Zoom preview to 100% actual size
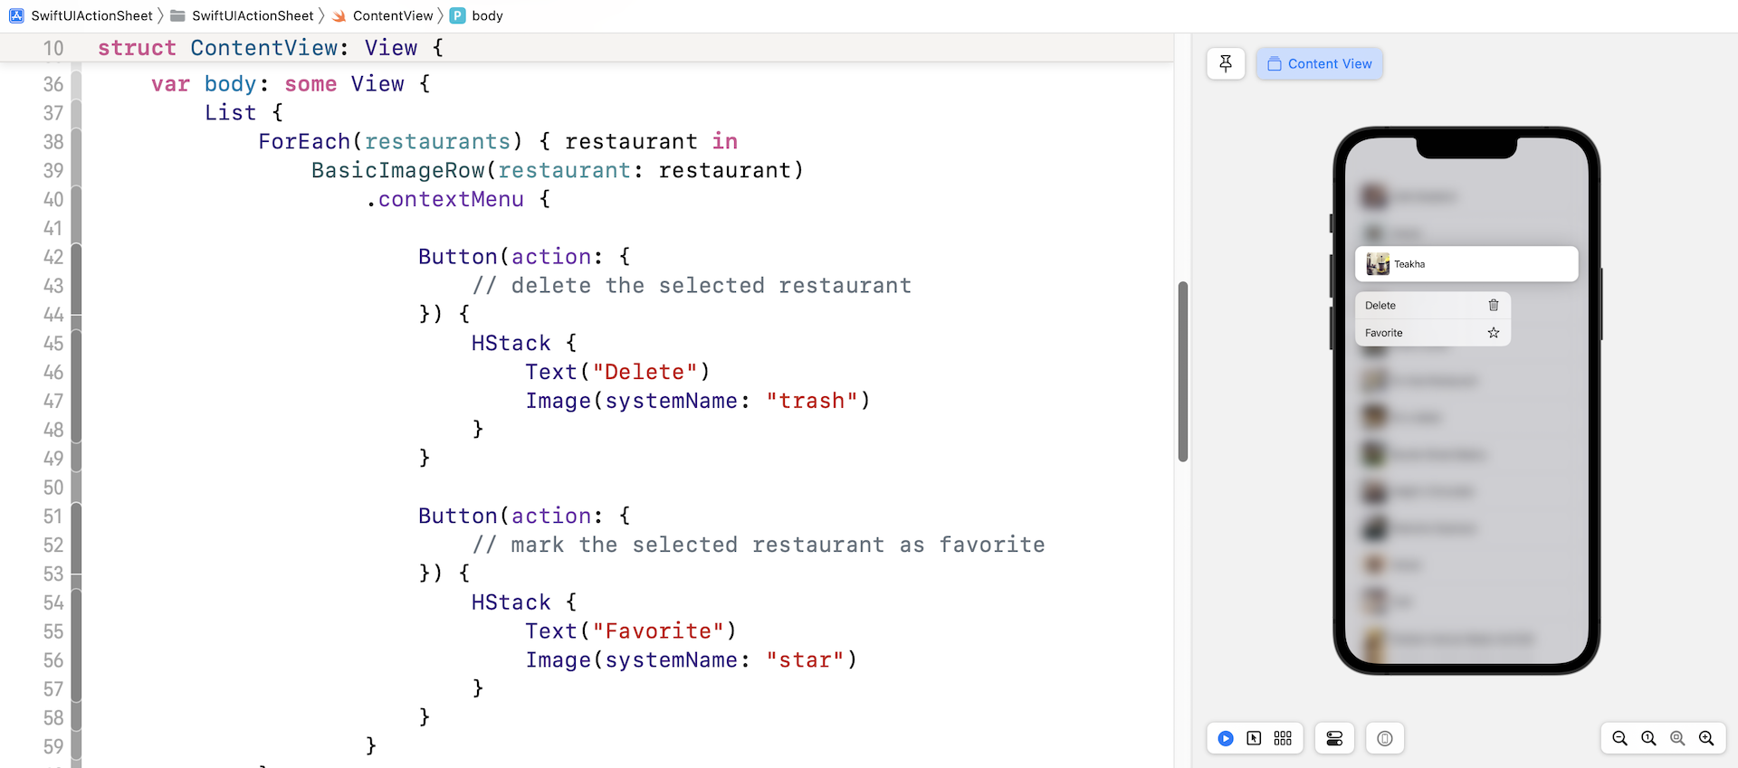1738x768 pixels. 1648,738
